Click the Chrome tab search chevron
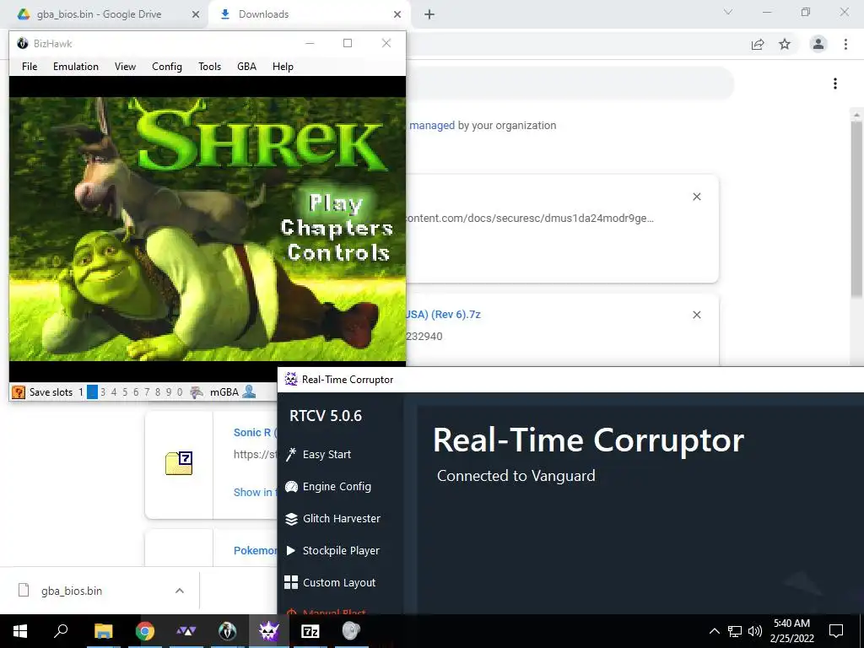864x648 pixels. pyautogui.click(x=728, y=12)
